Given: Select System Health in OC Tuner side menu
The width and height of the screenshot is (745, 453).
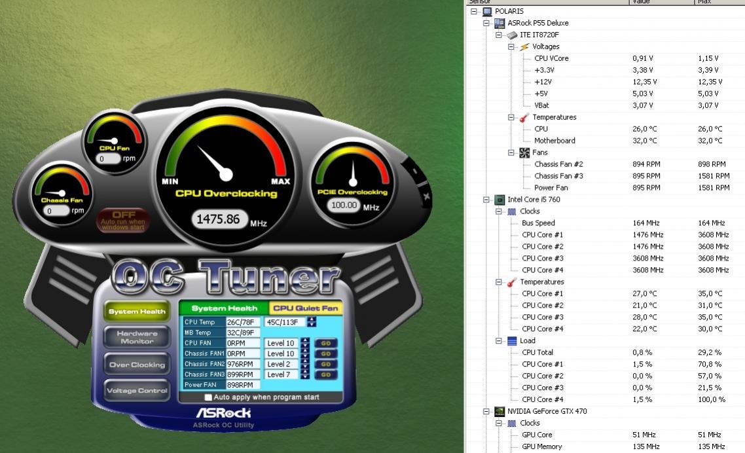Looking at the screenshot, I should (x=137, y=312).
